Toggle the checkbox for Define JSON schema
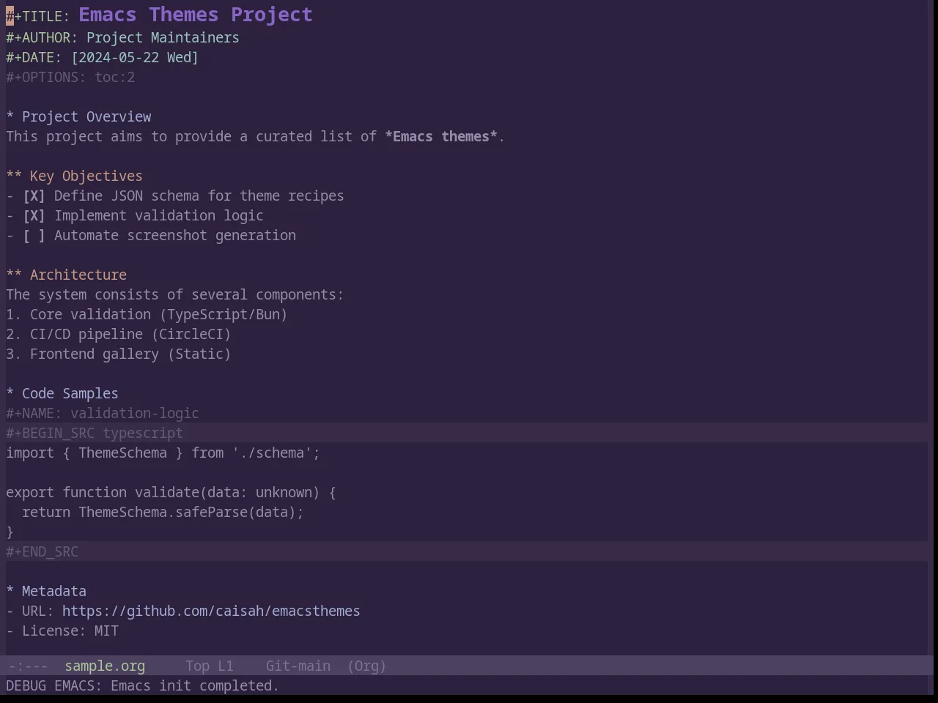 point(34,196)
